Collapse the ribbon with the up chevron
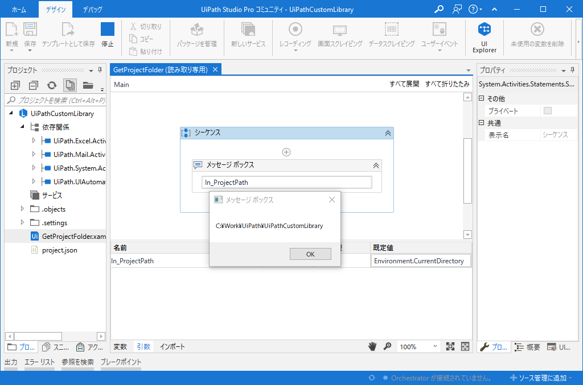This screenshot has height=385, width=583. click(495, 10)
